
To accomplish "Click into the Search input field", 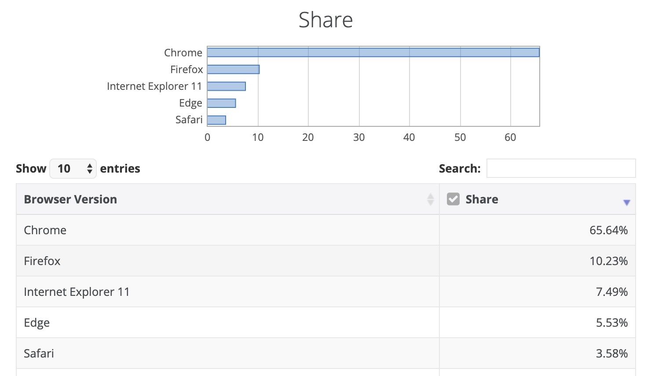I will (x=561, y=169).
